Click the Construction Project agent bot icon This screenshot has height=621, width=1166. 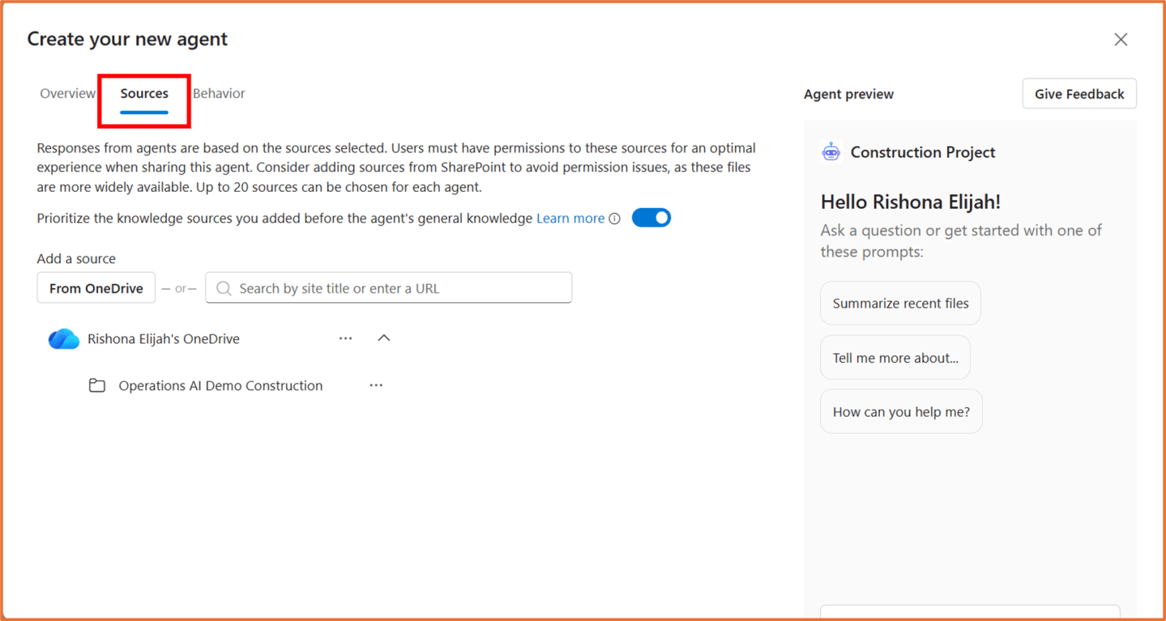click(x=831, y=152)
